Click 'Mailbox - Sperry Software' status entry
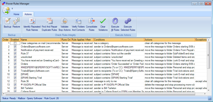 tap(30, 98)
